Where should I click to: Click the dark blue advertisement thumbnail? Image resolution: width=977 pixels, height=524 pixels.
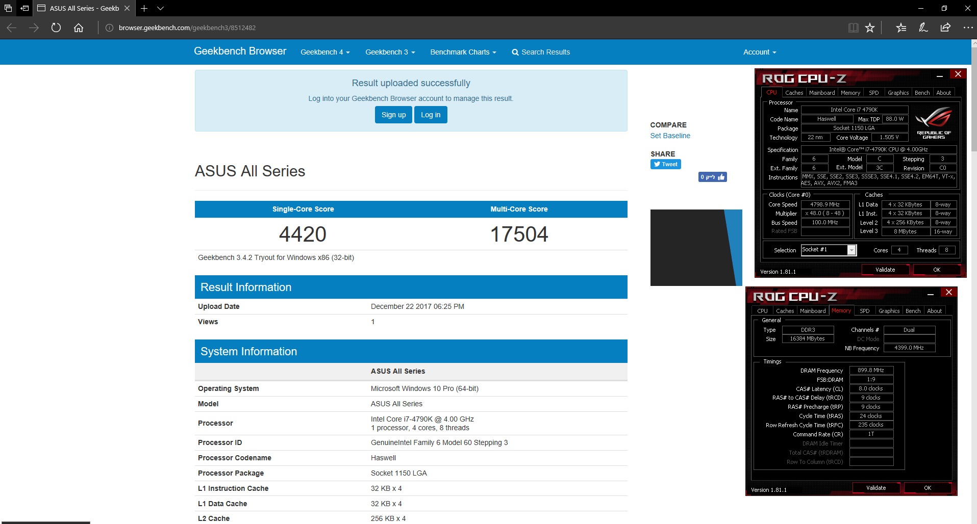[x=696, y=247]
